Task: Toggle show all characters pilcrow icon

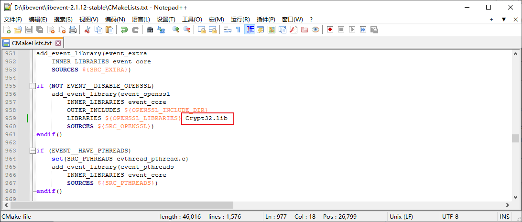Action: pos(238,30)
